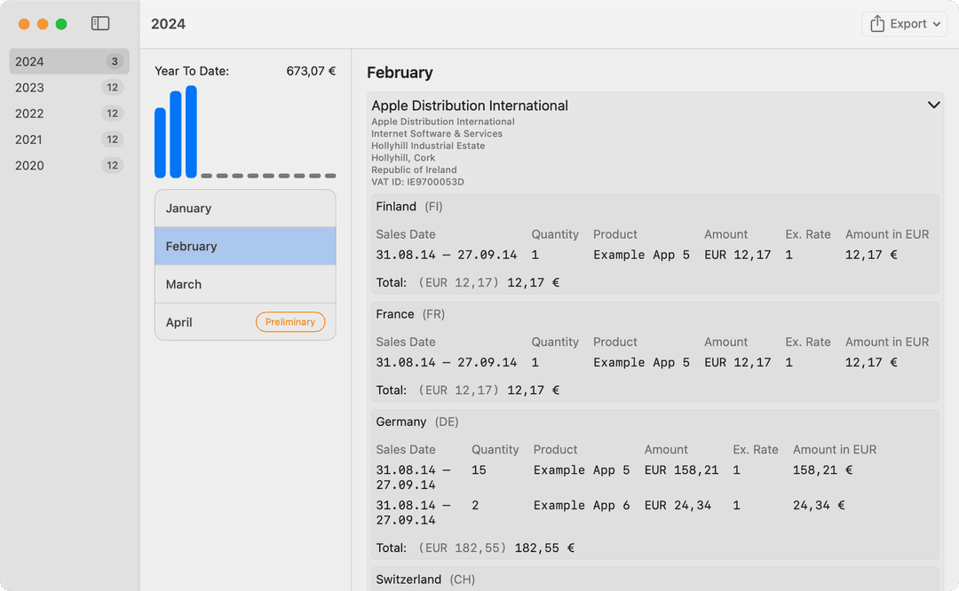Click the Hollyhill Industrial Estate address line

[428, 146]
